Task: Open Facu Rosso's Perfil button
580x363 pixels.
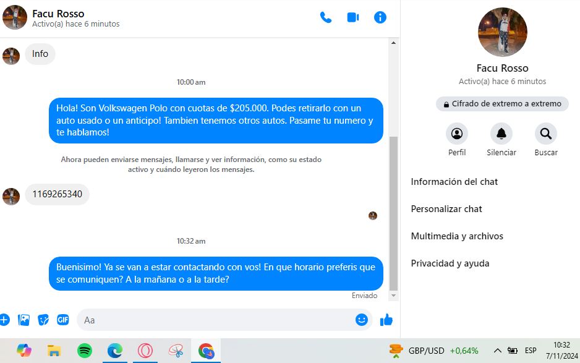Action: pos(457,134)
